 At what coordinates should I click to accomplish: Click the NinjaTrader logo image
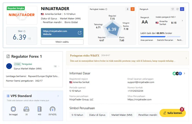[22, 15]
